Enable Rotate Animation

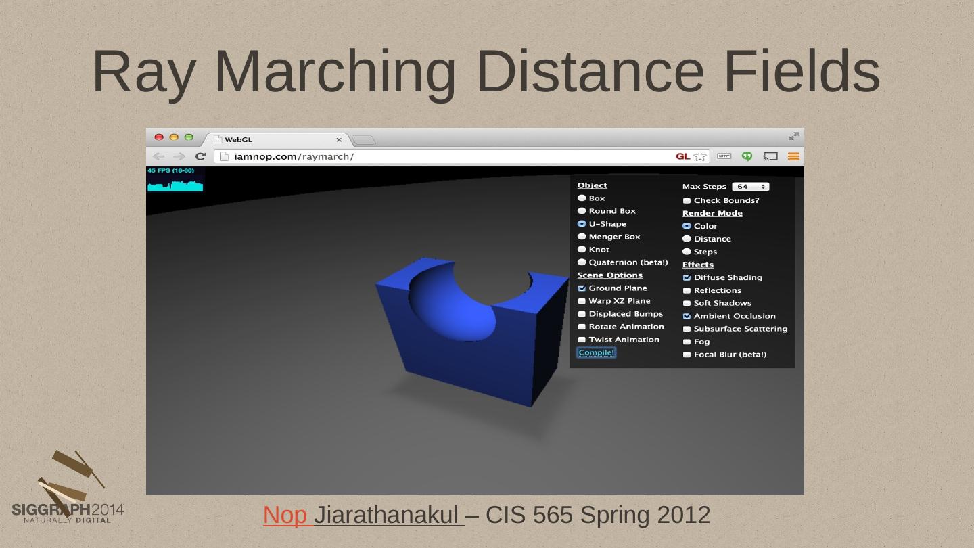tap(582, 327)
